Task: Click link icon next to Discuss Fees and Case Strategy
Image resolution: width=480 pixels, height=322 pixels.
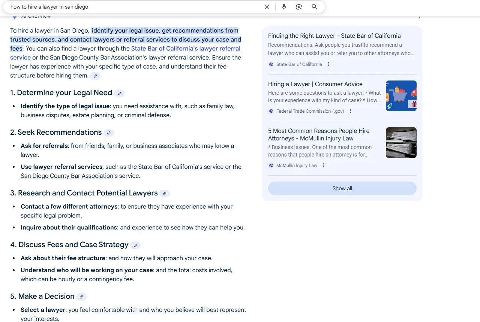Action: coord(135,245)
